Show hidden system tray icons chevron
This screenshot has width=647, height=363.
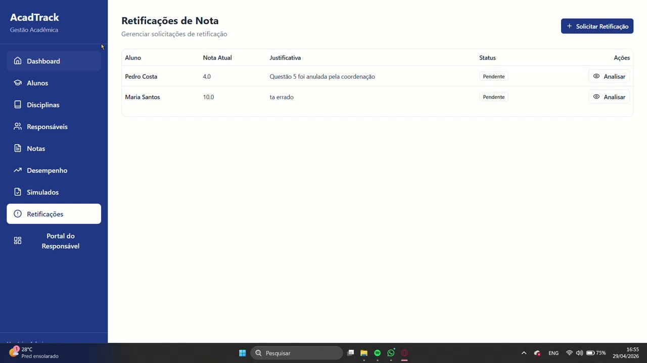pyautogui.click(x=524, y=353)
